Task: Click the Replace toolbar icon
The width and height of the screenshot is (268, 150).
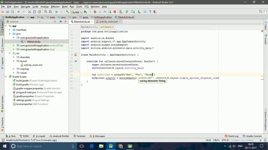Action: tap(50, 12)
